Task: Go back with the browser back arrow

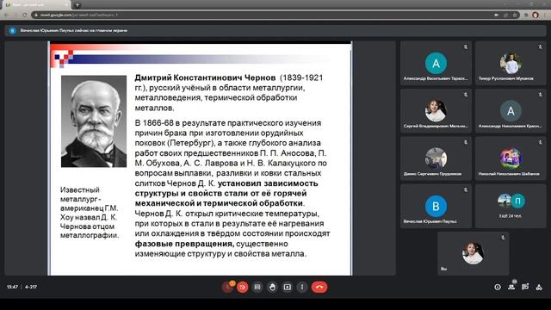Action: coord(6,15)
